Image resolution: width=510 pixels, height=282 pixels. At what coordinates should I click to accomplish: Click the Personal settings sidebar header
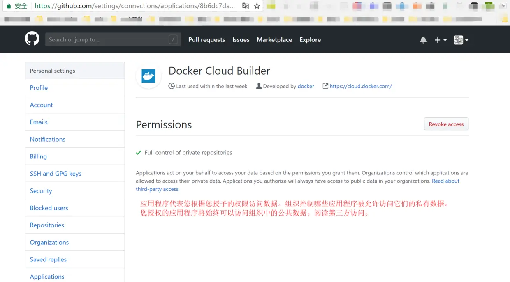[75, 71]
